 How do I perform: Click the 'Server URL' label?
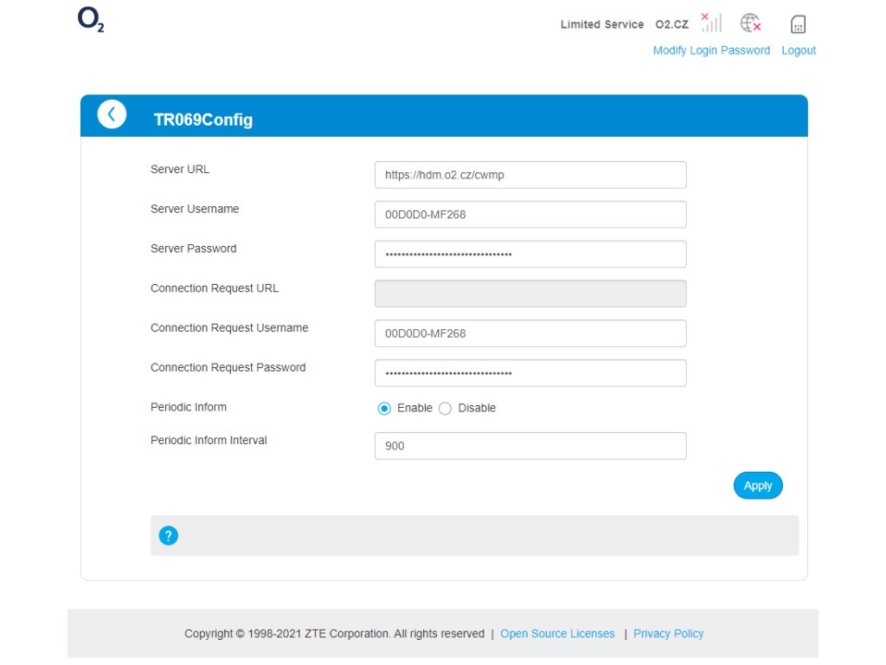(x=180, y=169)
